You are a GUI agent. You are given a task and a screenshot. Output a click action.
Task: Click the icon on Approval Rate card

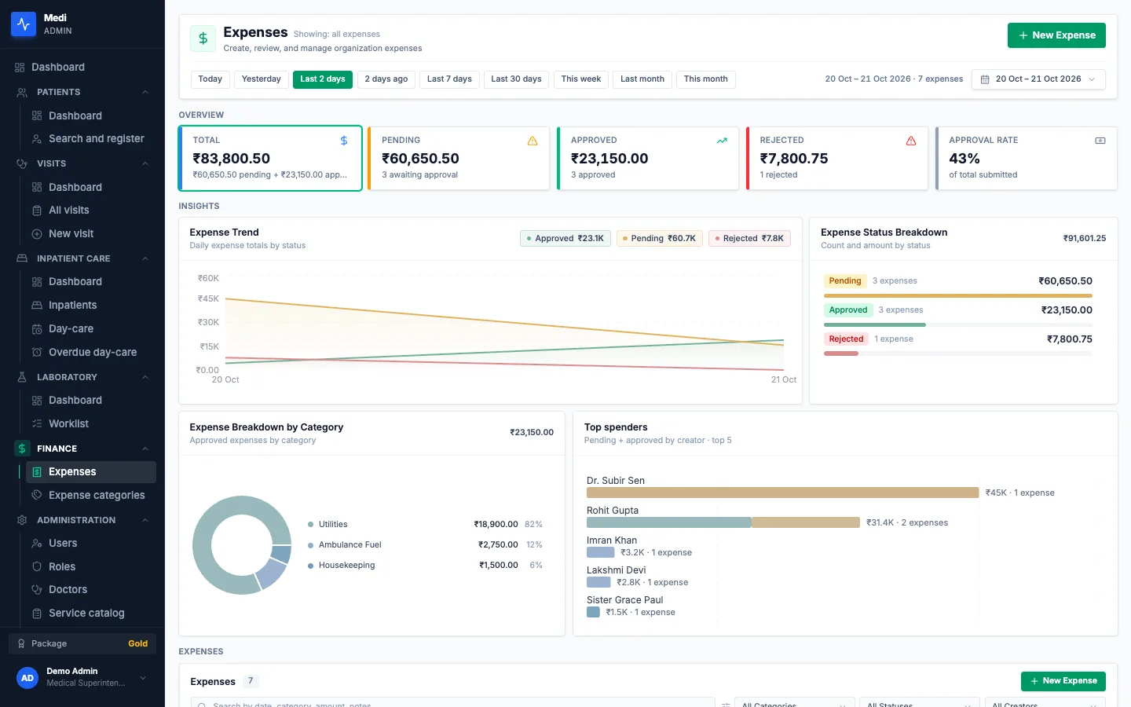point(1100,141)
